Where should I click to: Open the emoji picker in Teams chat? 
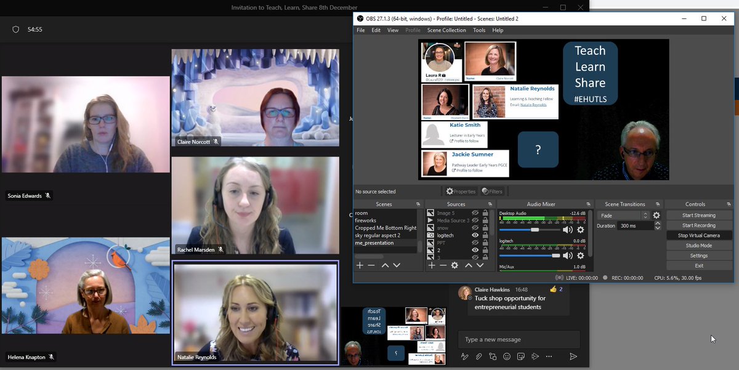pos(507,356)
